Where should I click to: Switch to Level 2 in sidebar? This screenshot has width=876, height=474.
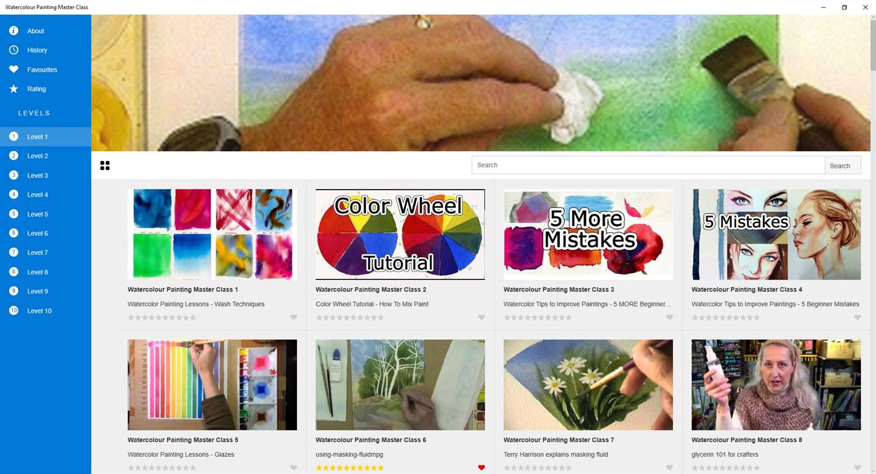pyautogui.click(x=46, y=156)
